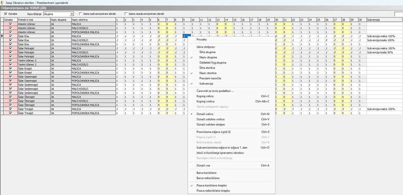This screenshot has height=195, width=403.
Task: Toggle Pisava nekoriščeno krepko option
Action: 213,190
